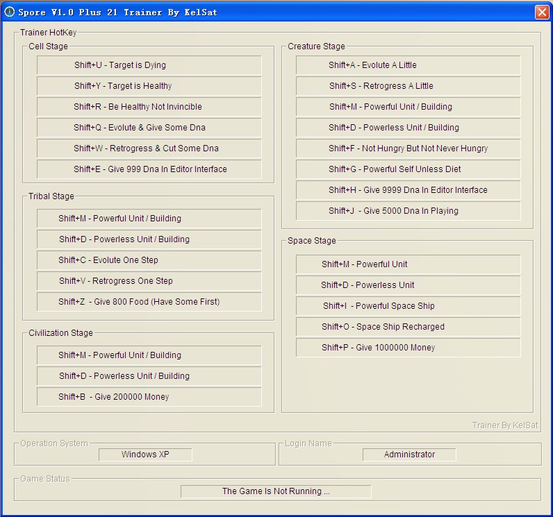The width and height of the screenshot is (553, 517).
Task: Click the trainer app icon in title bar
Action: pos(9,12)
